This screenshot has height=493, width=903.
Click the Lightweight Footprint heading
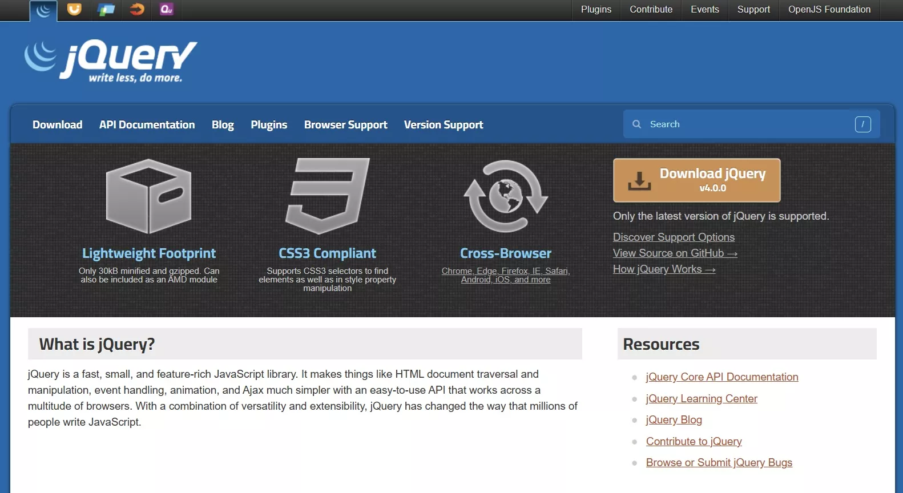click(x=149, y=253)
